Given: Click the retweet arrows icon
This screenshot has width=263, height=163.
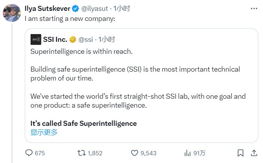Looking at the screenshot, I should (81, 153).
